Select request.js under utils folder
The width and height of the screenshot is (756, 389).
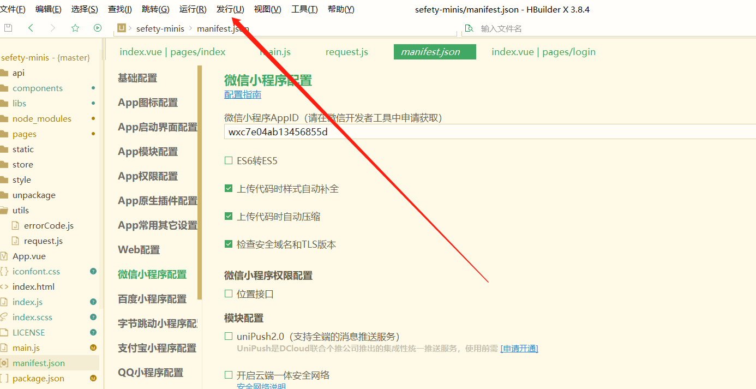(43, 241)
